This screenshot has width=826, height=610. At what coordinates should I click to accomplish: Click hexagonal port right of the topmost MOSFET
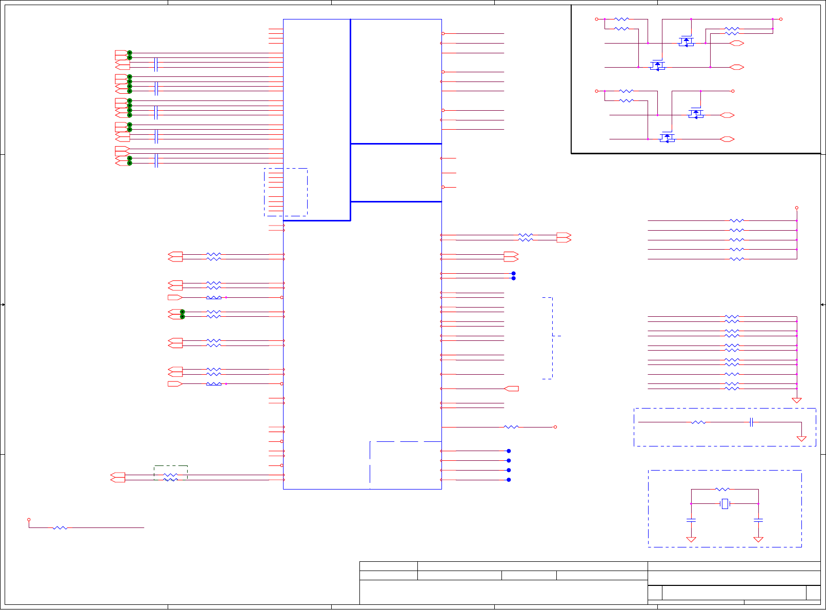737,43
